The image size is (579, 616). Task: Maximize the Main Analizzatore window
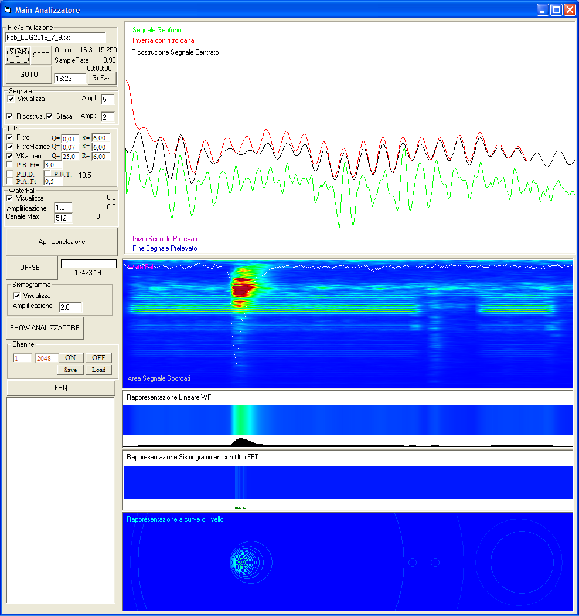556,10
